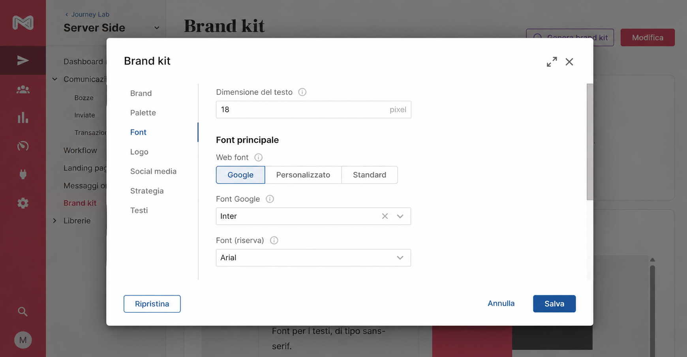The width and height of the screenshot is (687, 357).
Task: Select the Standard web font option
Action: [x=370, y=175]
